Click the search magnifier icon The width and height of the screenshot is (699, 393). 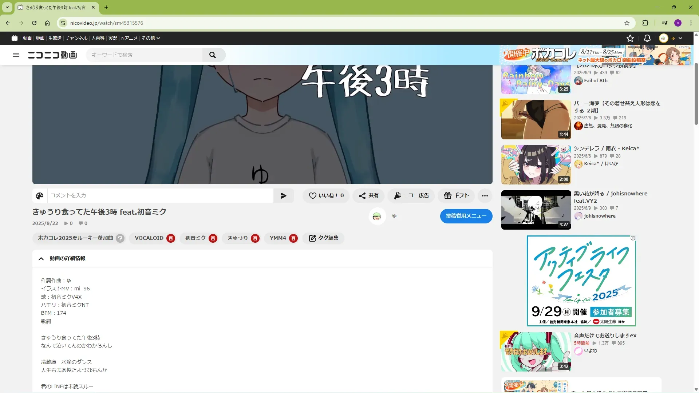[x=213, y=55]
